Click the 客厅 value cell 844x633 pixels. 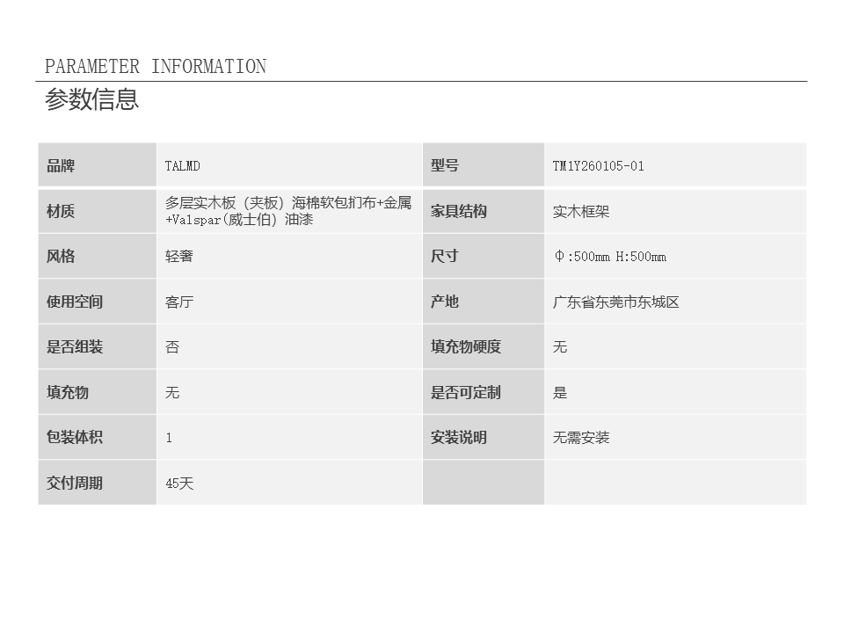point(179,302)
